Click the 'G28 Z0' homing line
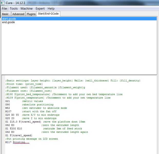The height and width of the screenshot is (154, 159). 31,118
